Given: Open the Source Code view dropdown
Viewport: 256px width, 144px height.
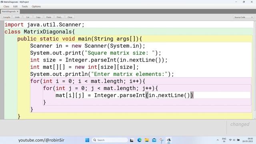Looking at the screenshot, I should point(243,17).
